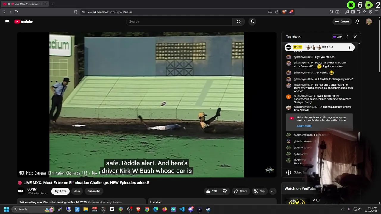Click Learn more about subscribers-only mode

pyautogui.click(x=304, y=126)
